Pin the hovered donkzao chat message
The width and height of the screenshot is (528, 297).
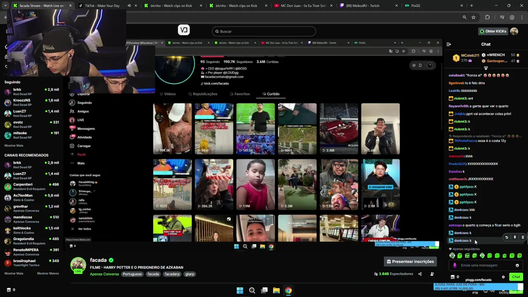coord(515,237)
